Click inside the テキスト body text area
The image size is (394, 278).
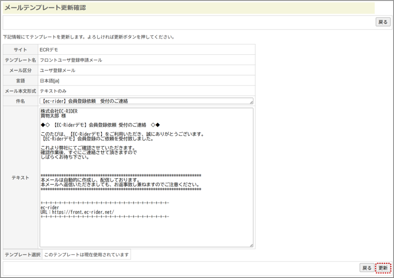146,177
